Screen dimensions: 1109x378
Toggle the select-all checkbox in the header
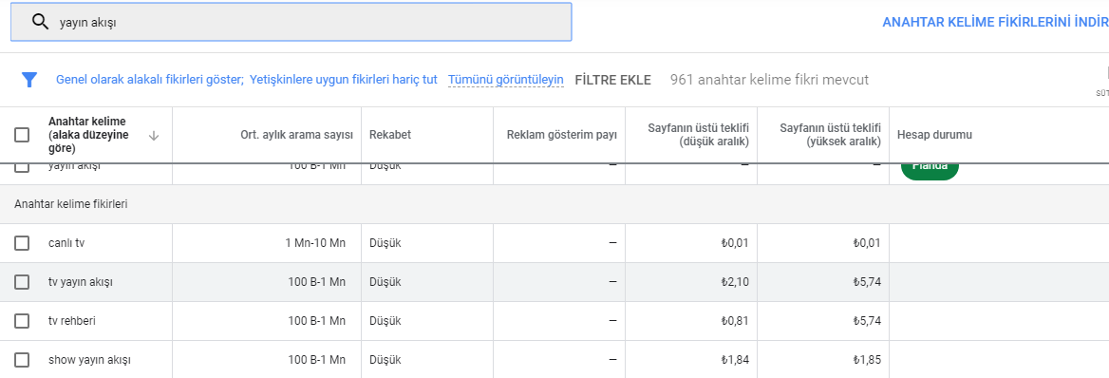pyautogui.click(x=22, y=135)
